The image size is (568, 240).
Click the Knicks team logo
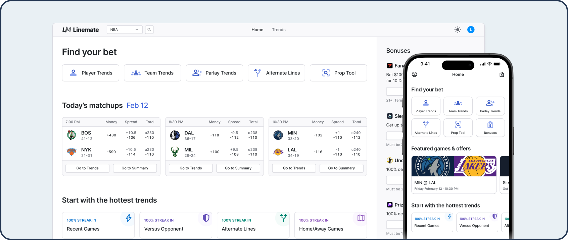72,152
